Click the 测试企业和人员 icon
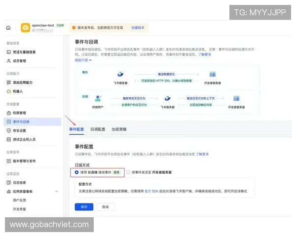Viewport: 296px width, 237px height. point(9,139)
